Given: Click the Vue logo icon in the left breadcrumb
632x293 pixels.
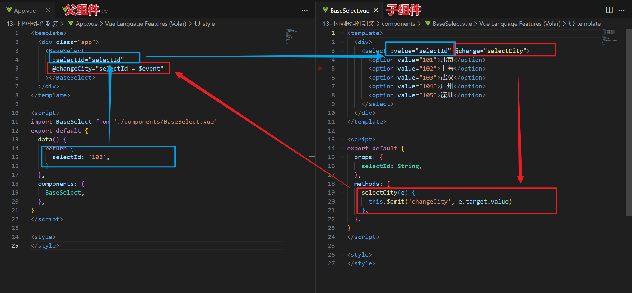Looking at the screenshot, I should [x=71, y=23].
